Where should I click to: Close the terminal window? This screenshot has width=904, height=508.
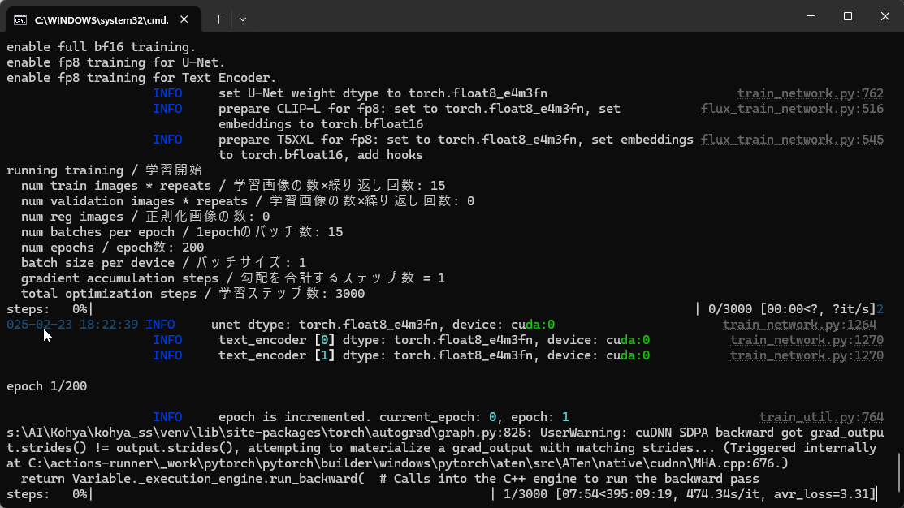[x=885, y=16]
